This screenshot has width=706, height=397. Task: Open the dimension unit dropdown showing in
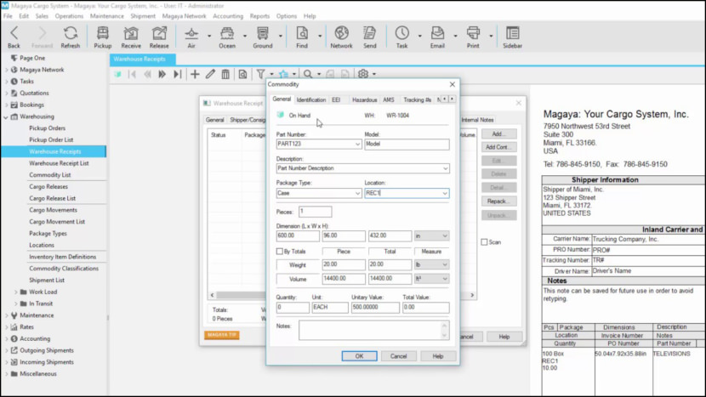coord(431,235)
